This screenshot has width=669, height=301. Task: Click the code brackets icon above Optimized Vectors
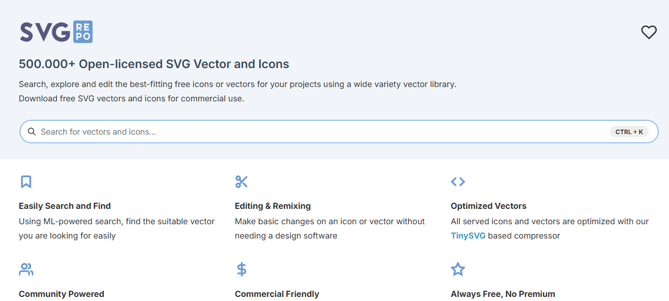pyautogui.click(x=458, y=182)
